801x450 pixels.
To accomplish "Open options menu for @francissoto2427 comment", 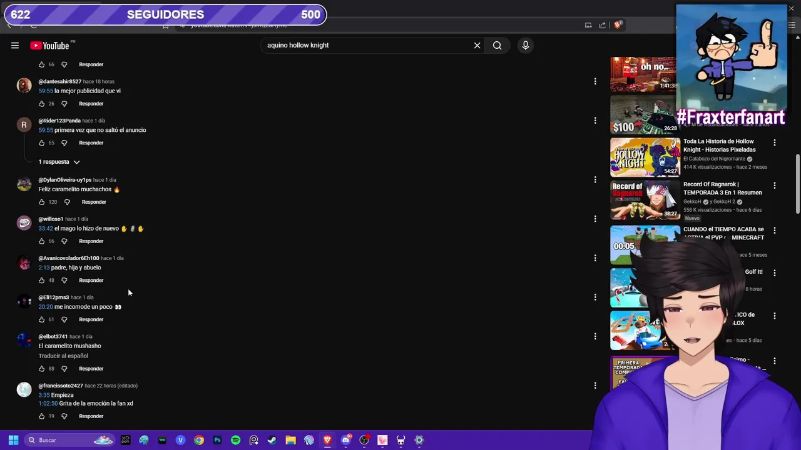I will click(595, 386).
